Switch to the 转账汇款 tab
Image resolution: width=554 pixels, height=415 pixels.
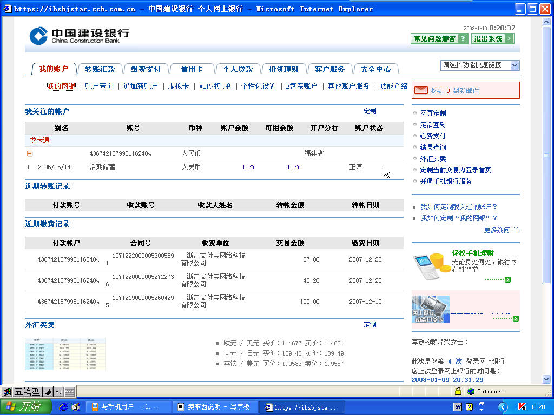[x=100, y=69]
